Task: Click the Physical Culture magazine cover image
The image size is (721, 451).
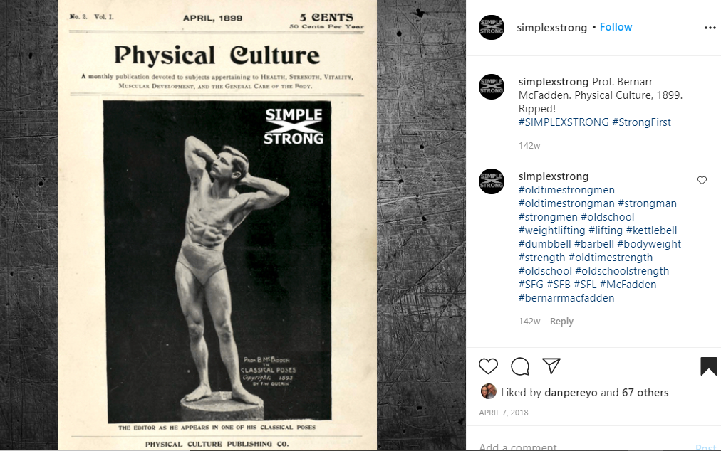Action: click(217, 225)
